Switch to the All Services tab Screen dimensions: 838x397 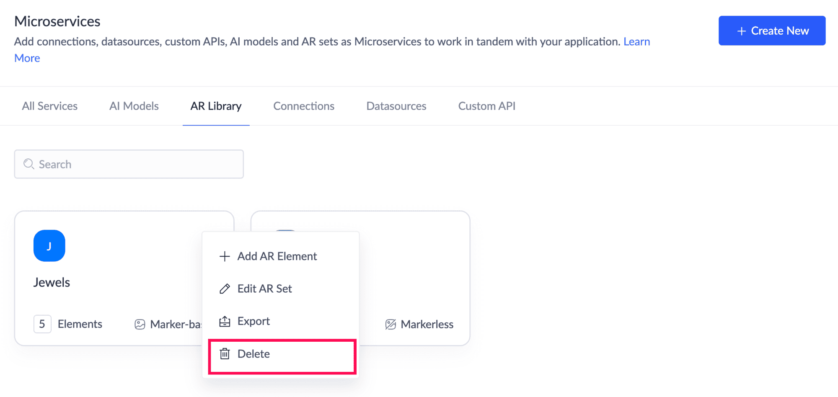tap(50, 106)
